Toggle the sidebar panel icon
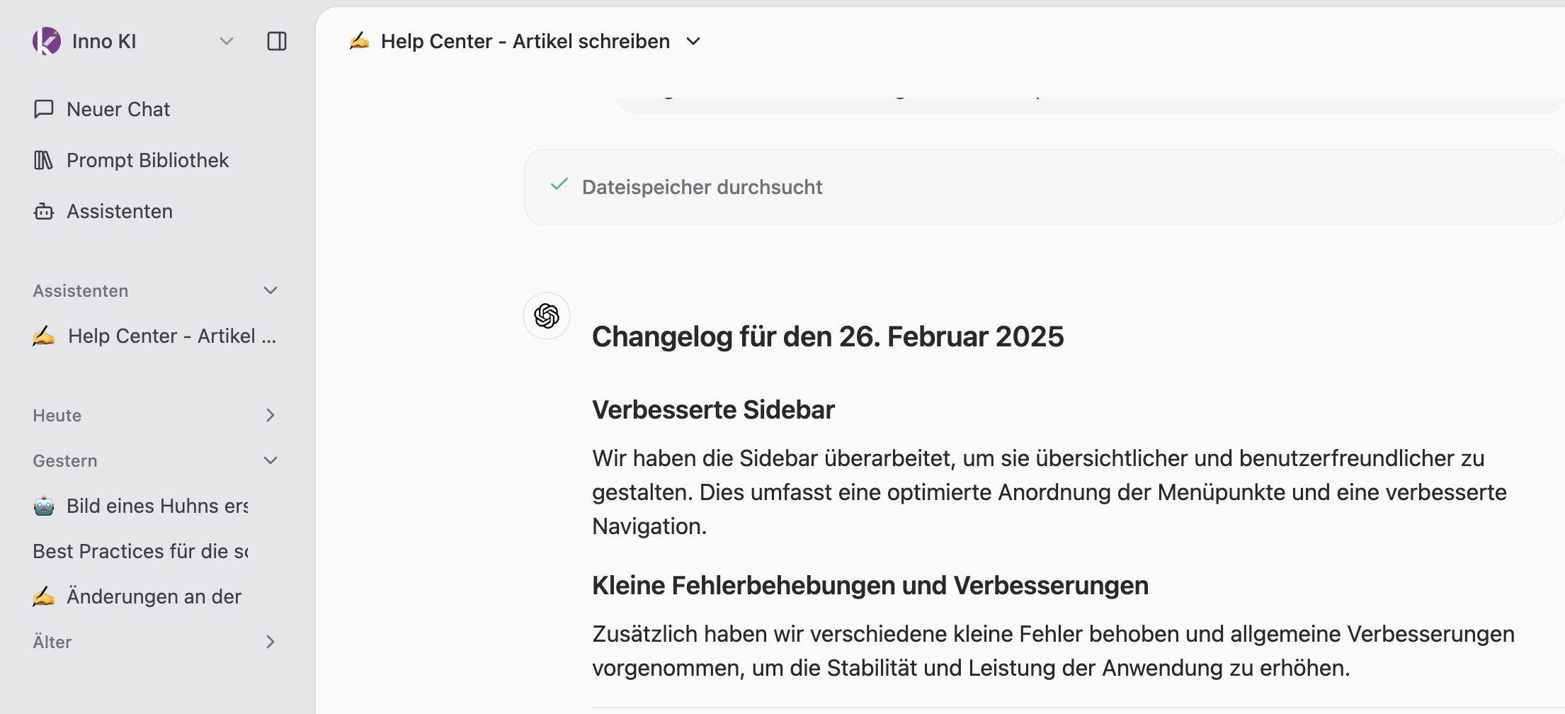The width and height of the screenshot is (1565, 714). pyautogui.click(x=276, y=41)
